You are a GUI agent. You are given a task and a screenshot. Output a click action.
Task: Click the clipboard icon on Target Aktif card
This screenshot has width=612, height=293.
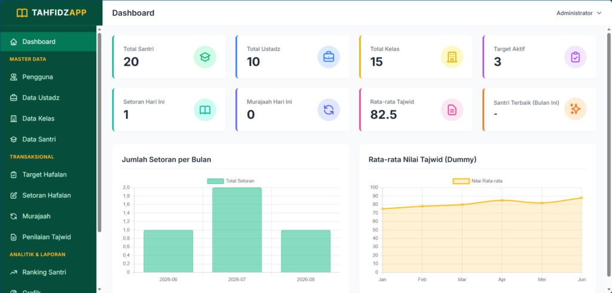(576, 57)
